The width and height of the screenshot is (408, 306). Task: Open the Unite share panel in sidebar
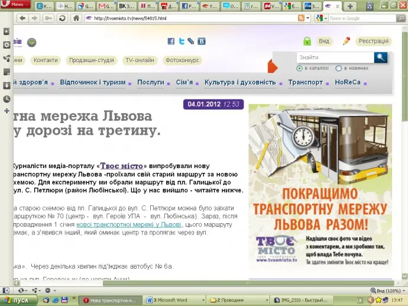coord(7,59)
